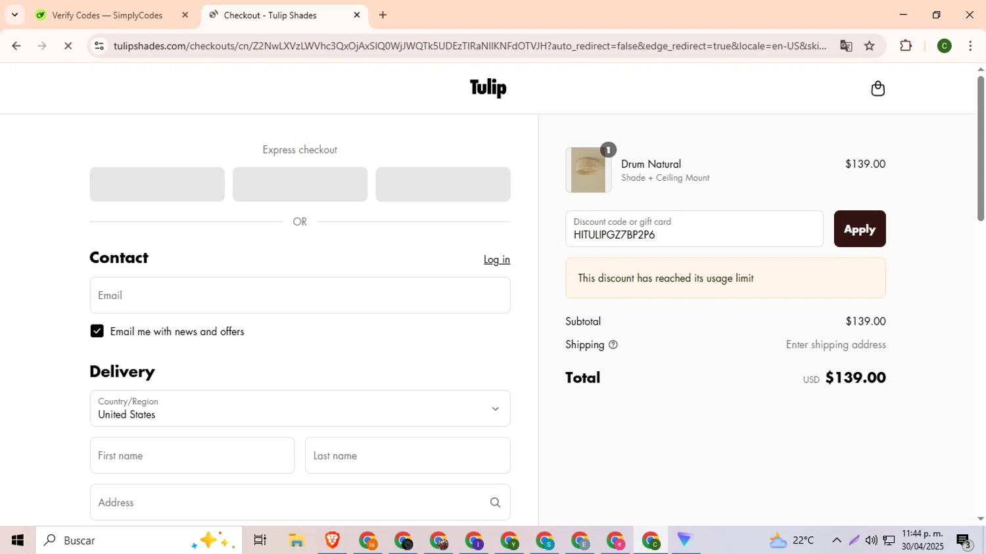Switch to the Verify Codes — SimplyCodes tab
Screen dimensions: 986x554
pos(112,15)
